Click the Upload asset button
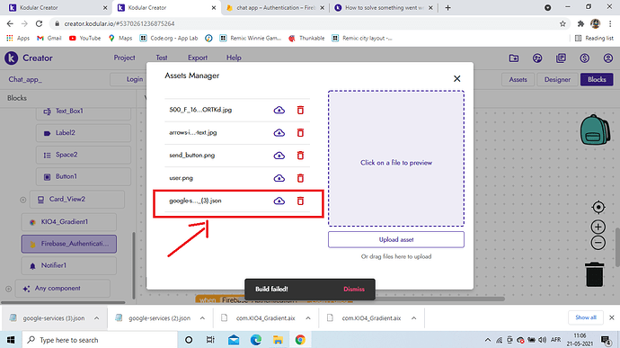Viewport: 620px width, 348px height. (395, 239)
